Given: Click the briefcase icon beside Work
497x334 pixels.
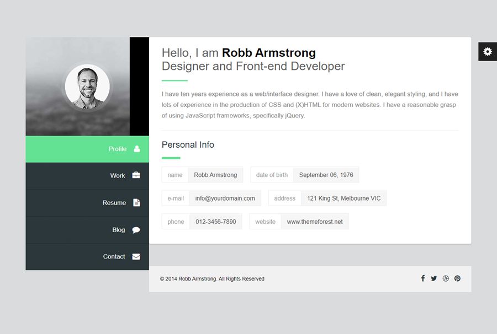Looking at the screenshot, I should (136, 175).
